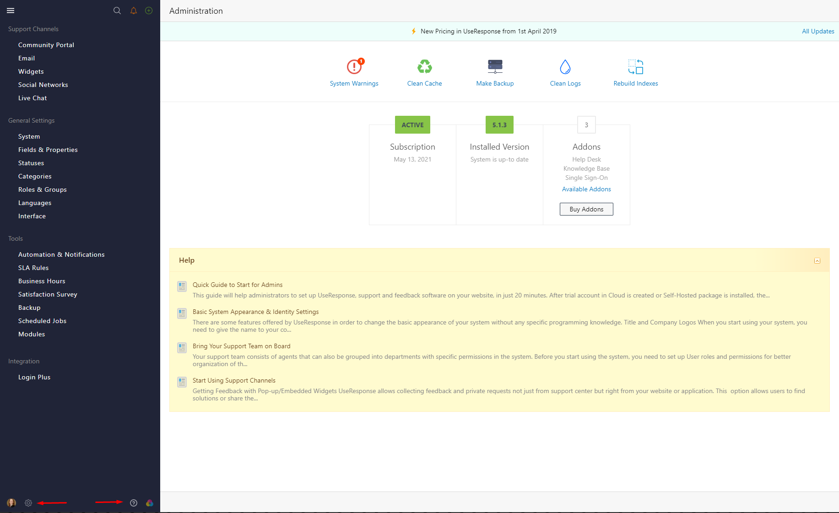839x513 pixels.
Task: Open Scheduled Jobs
Action: tap(43, 321)
